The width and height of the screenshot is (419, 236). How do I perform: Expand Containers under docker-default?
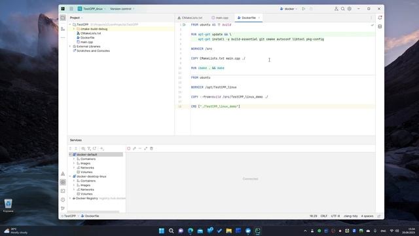[x=74, y=159]
